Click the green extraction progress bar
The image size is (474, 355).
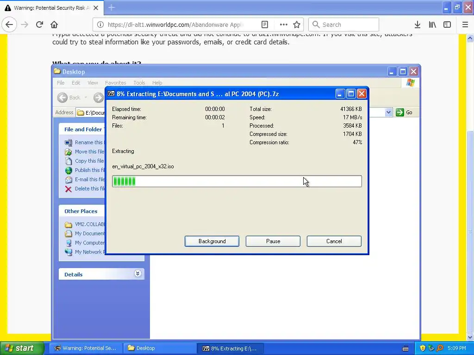click(237, 181)
